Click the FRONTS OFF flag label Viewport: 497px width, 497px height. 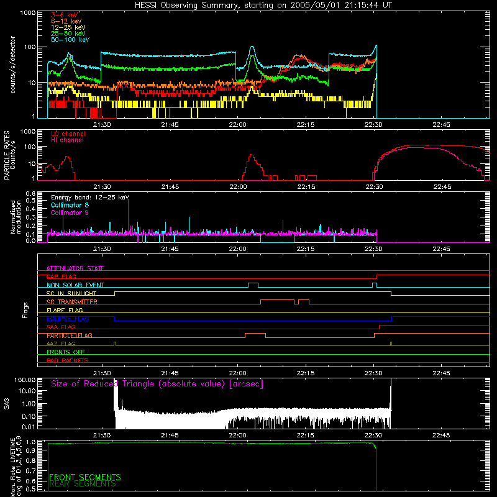[x=66, y=352]
